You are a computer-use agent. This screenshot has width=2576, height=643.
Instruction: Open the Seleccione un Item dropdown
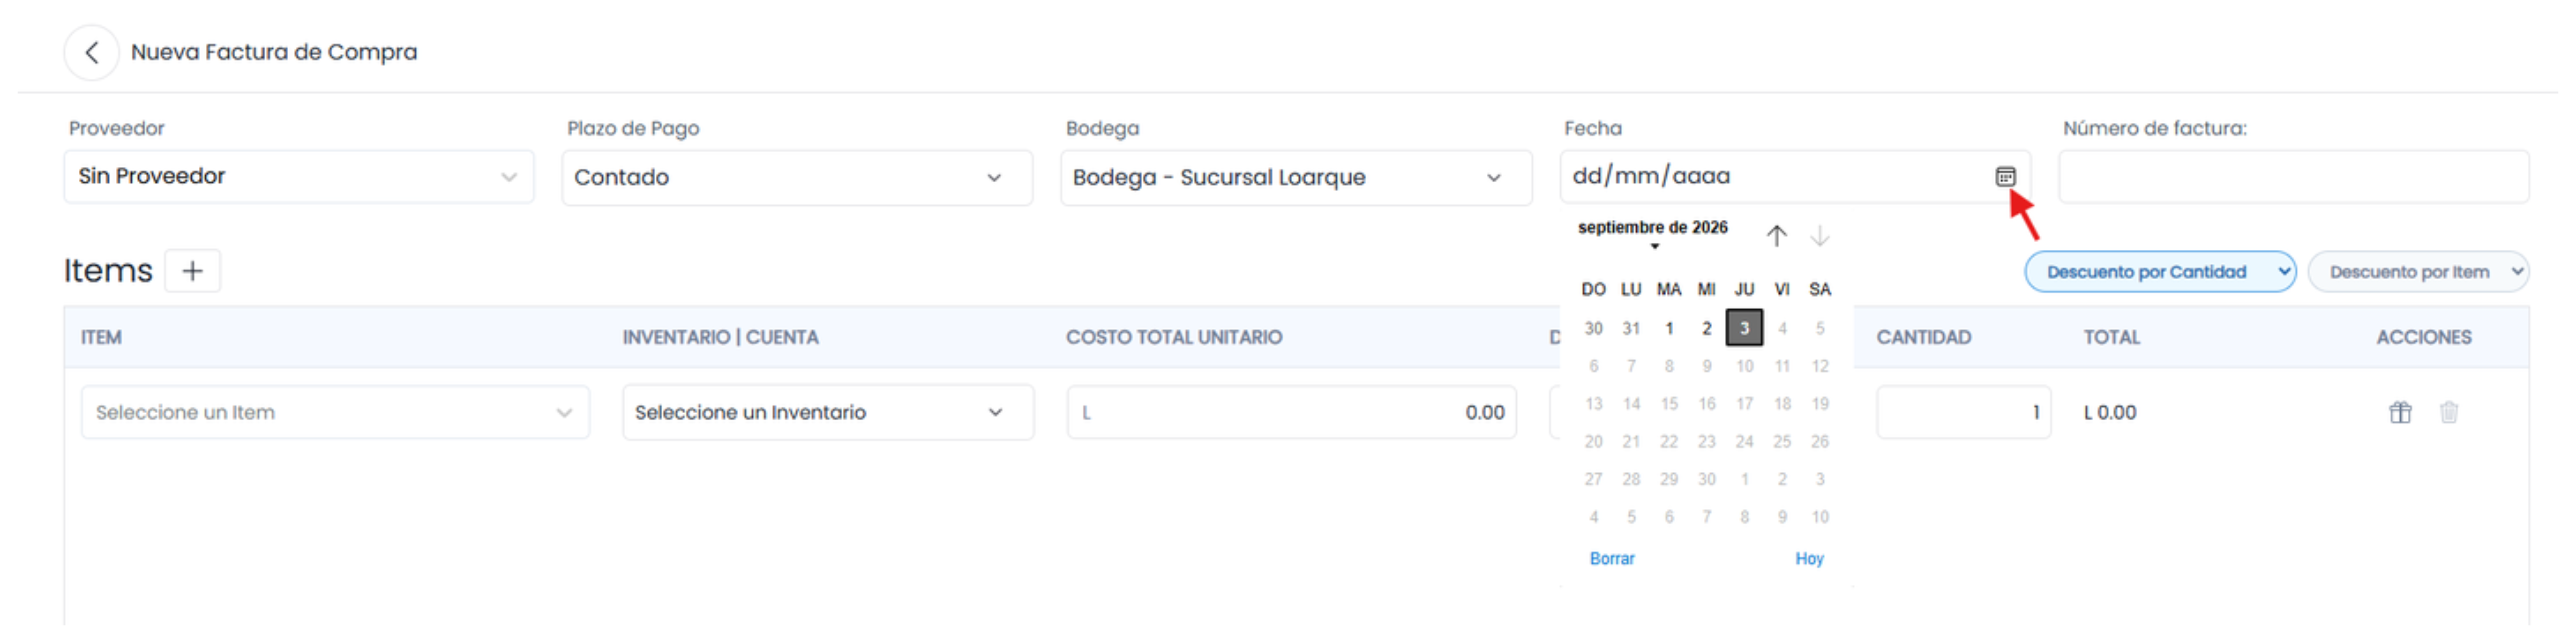click(335, 412)
